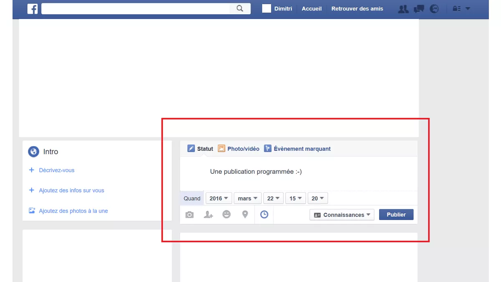The height and width of the screenshot is (282, 501).
Task: Open privacy shortcuts padlock icon
Action: click(456, 8)
